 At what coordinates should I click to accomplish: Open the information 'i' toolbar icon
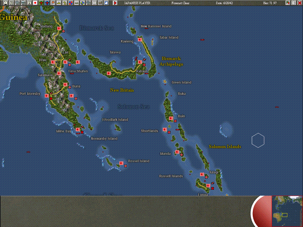(29, 3)
